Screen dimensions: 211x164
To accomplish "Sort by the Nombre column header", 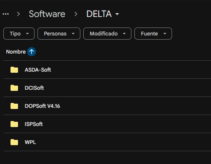I will pyautogui.click(x=16, y=52).
